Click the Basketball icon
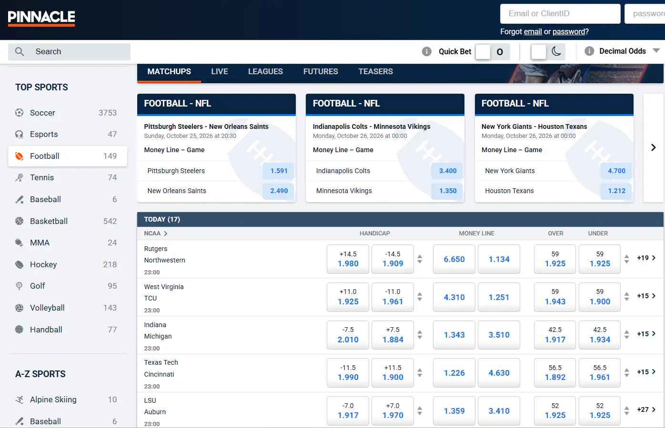Screen dimensions: 665x428 tap(19, 221)
